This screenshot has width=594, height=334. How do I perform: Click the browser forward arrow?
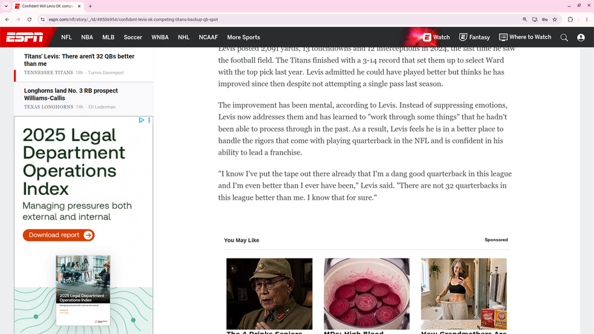[x=18, y=20]
